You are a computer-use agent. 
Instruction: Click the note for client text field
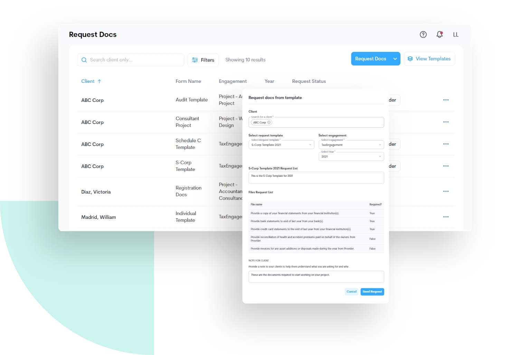pos(316,277)
